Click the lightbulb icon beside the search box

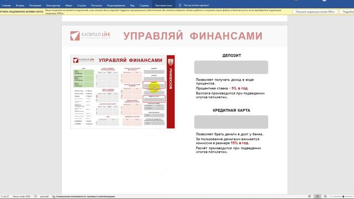pos(180,5)
